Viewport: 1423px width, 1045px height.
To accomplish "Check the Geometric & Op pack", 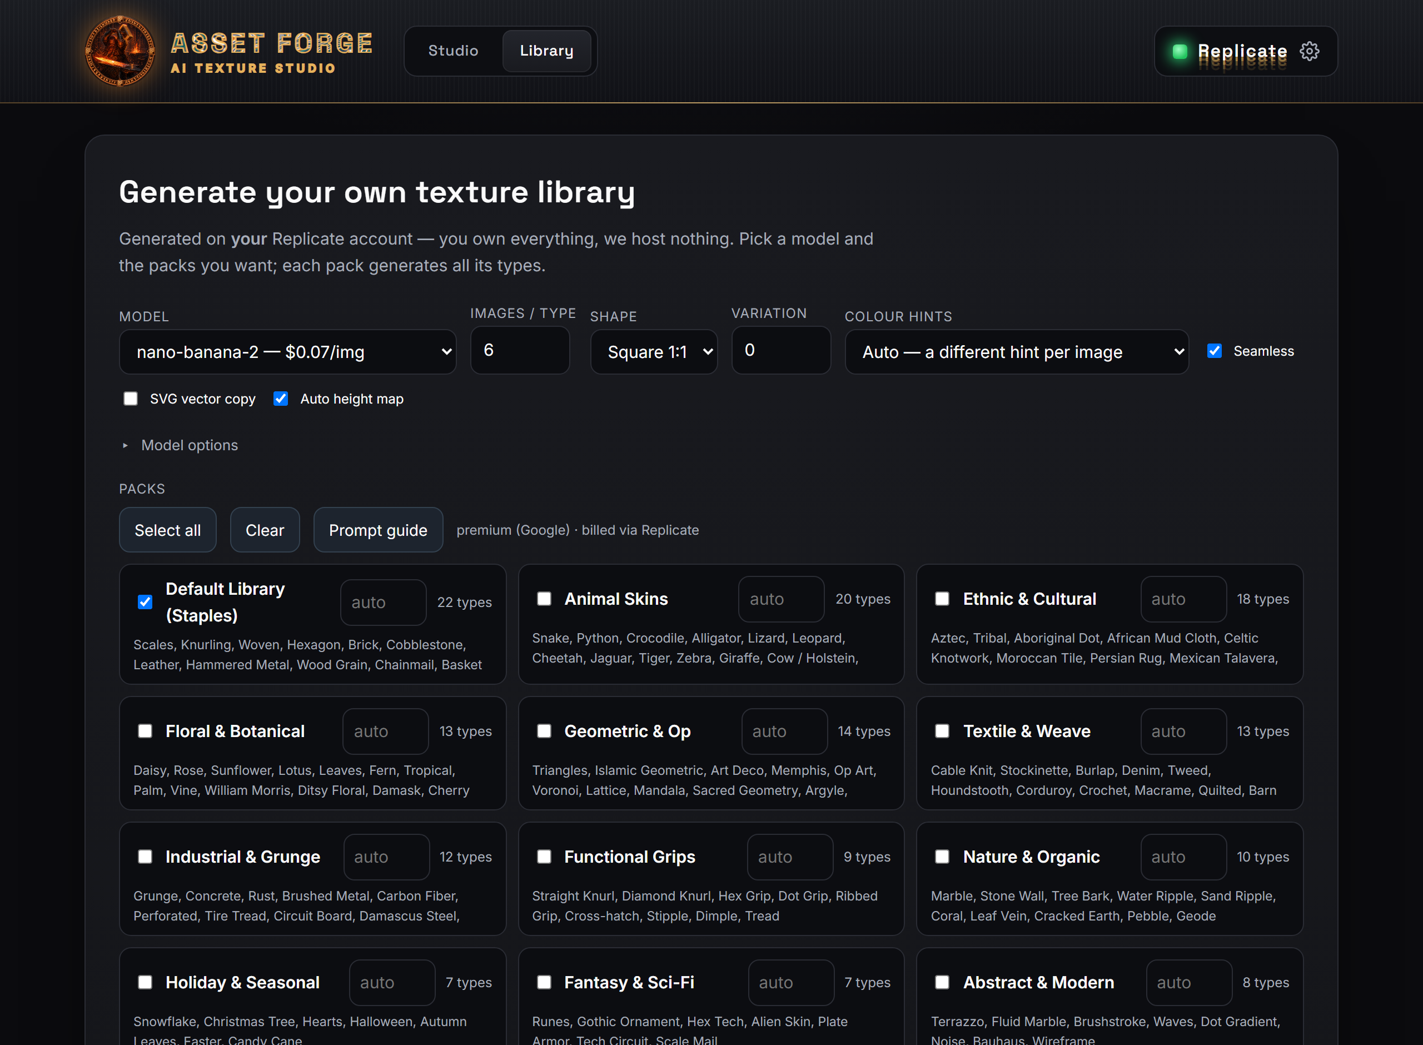I will click(x=544, y=731).
